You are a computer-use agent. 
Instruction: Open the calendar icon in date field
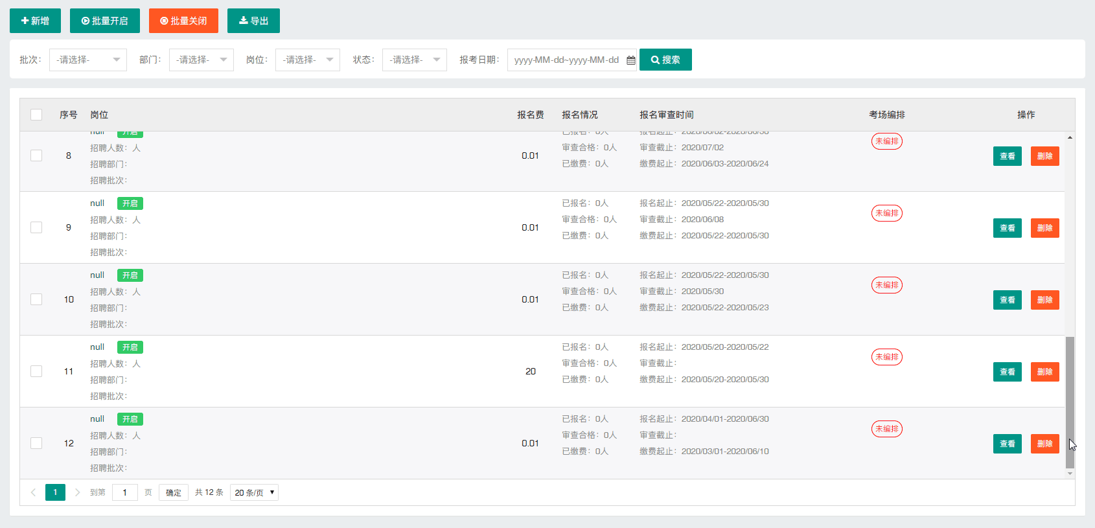(630, 60)
